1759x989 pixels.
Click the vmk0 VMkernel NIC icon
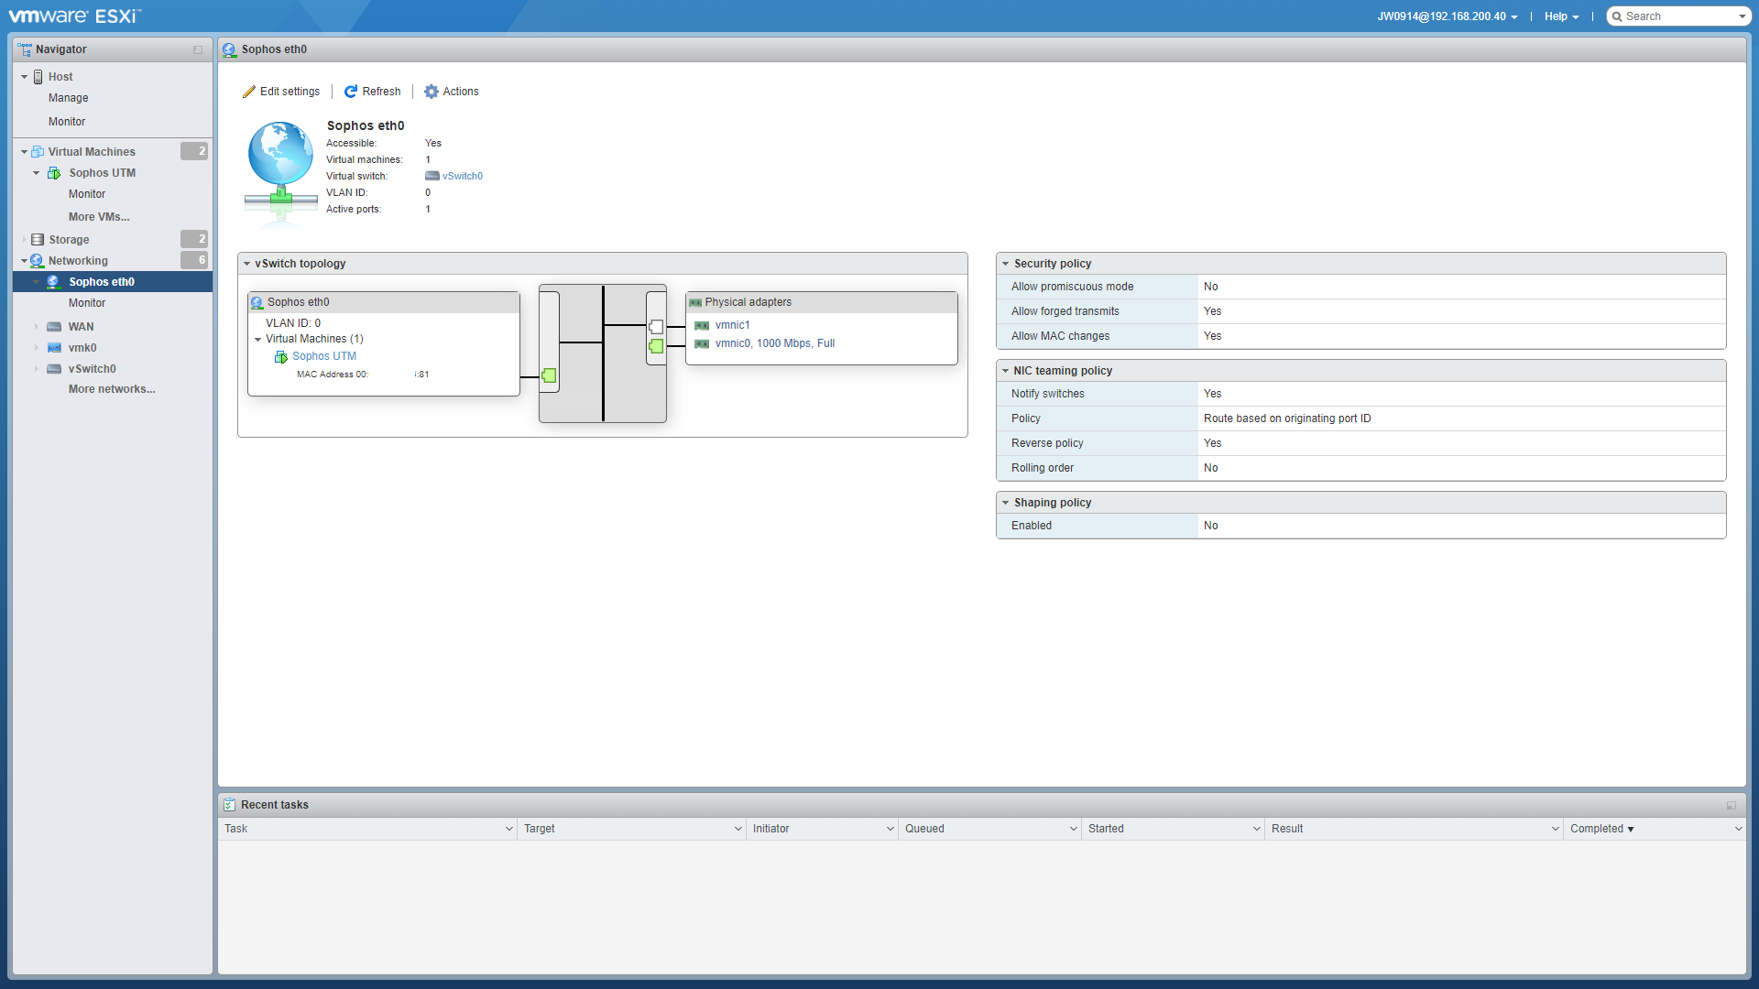54,348
